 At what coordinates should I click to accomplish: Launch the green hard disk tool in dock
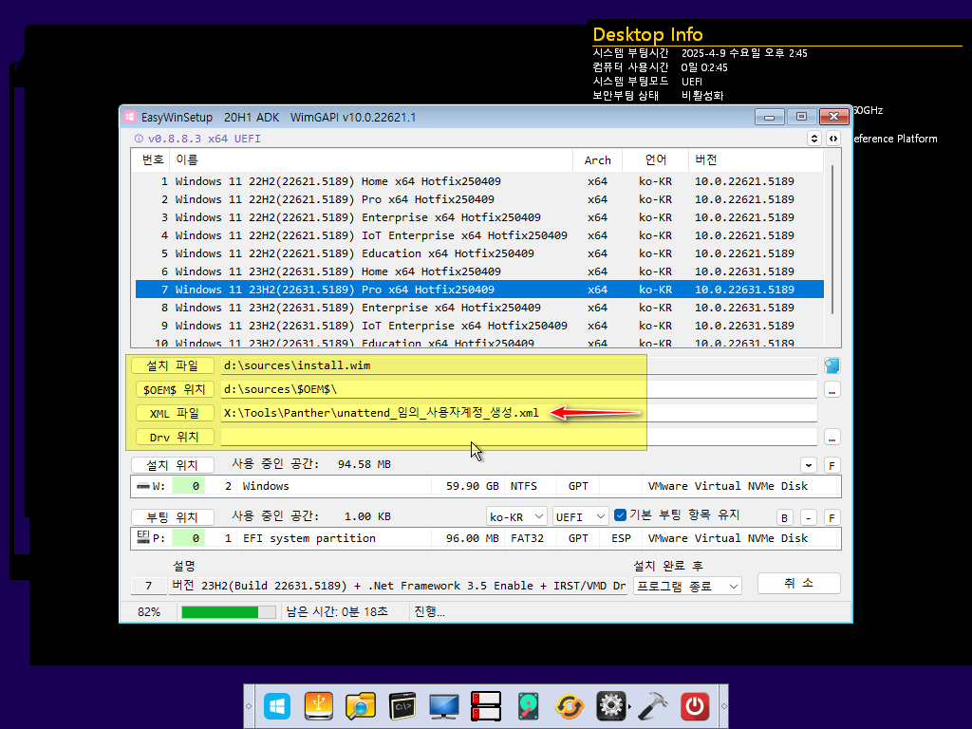(x=528, y=706)
